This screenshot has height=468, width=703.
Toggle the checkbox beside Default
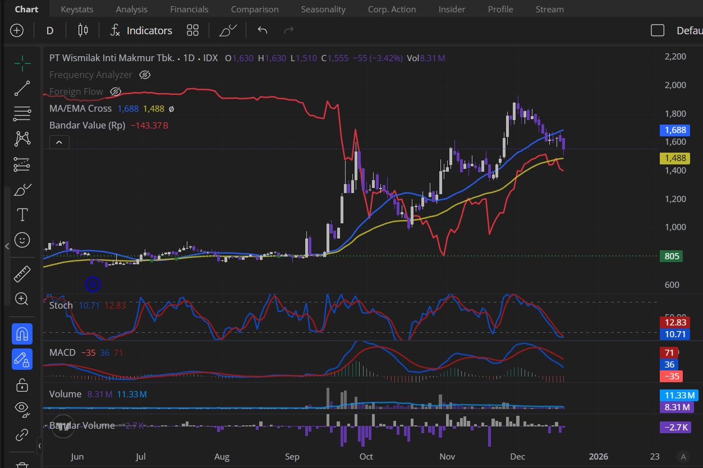[657, 30]
